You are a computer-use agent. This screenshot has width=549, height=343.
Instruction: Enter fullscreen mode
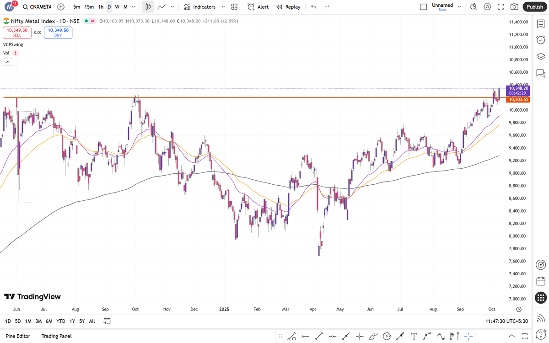coord(501,7)
